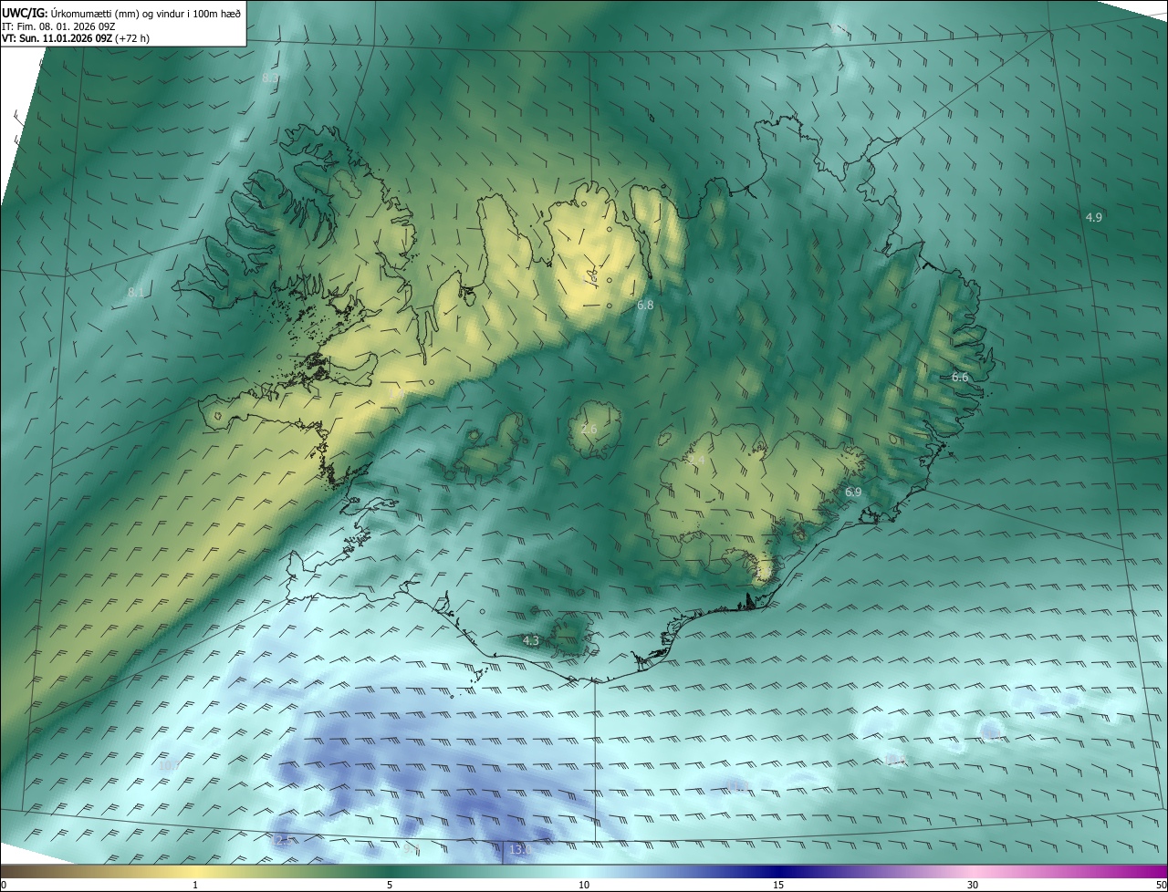
Task: Click the color scale label 5
Action: 390,885
